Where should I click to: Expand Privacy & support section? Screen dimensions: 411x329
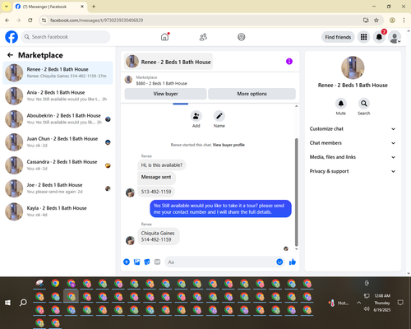[x=353, y=171]
